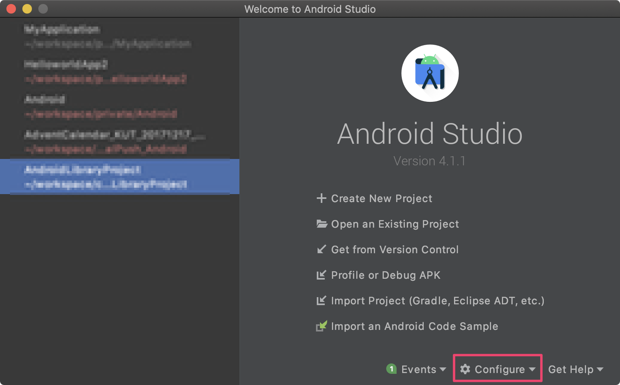Open the Configure label
Image resolution: width=620 pixels, height=385 pixels.
[x=500, y=369]
